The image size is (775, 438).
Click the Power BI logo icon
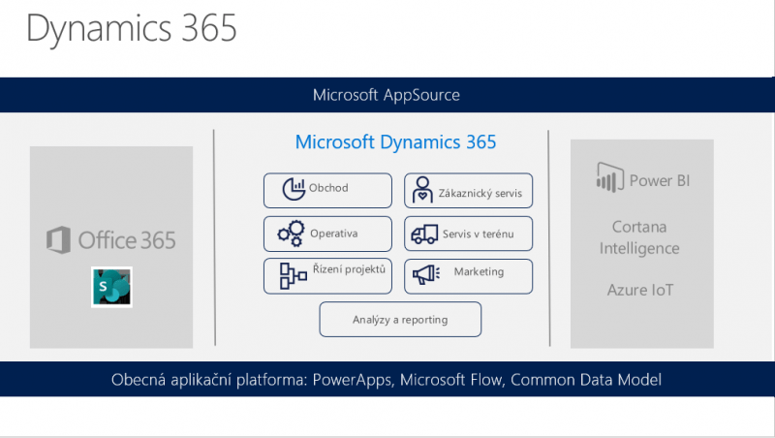[610, 177]
